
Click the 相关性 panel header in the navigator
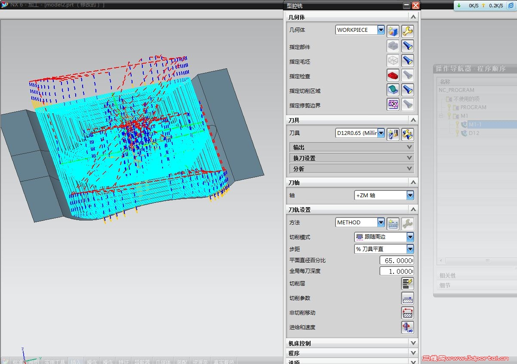click(x=477, y=275)
